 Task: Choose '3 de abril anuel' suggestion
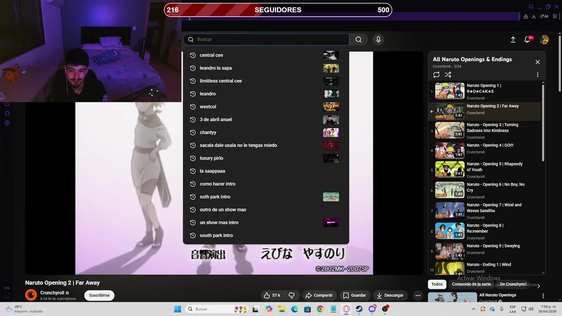pos(266,119)
